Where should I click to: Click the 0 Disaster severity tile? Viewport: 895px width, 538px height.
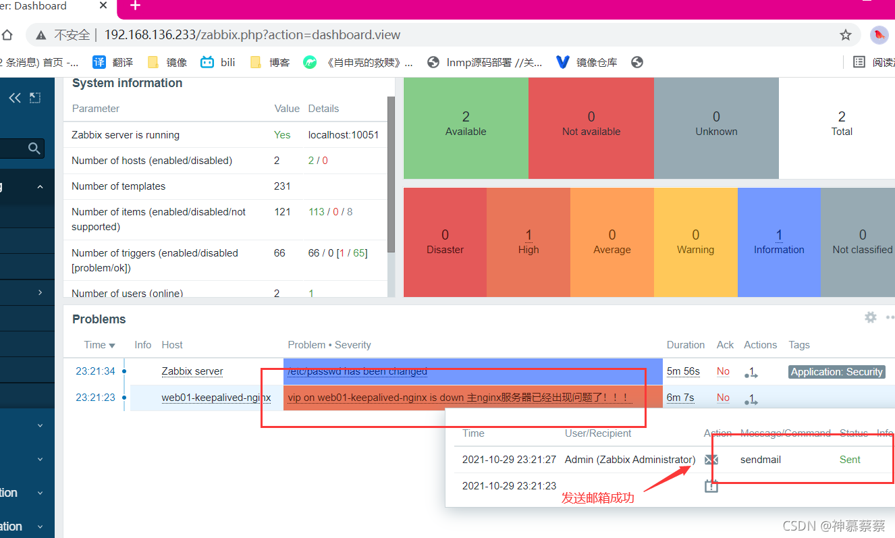(445, 242)
